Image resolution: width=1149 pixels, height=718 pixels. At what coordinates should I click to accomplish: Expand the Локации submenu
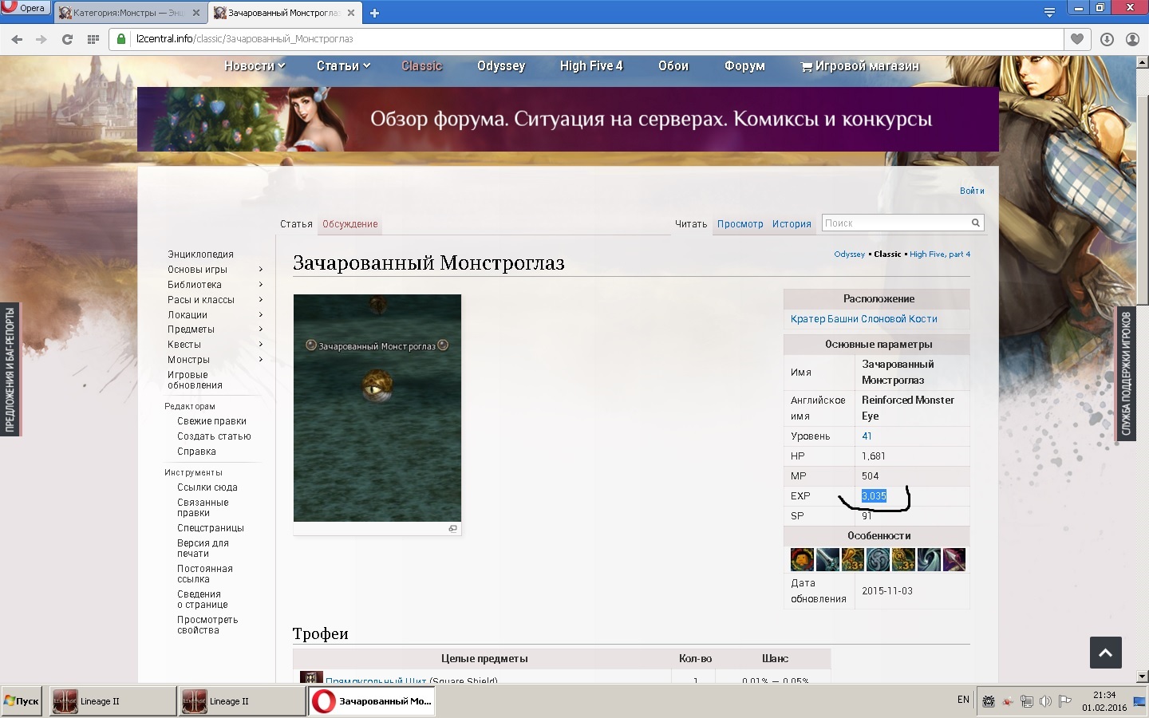tap(261, 315)
